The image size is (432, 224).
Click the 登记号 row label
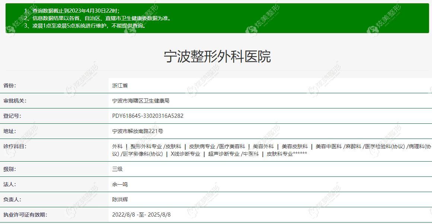tap(12, 116)
